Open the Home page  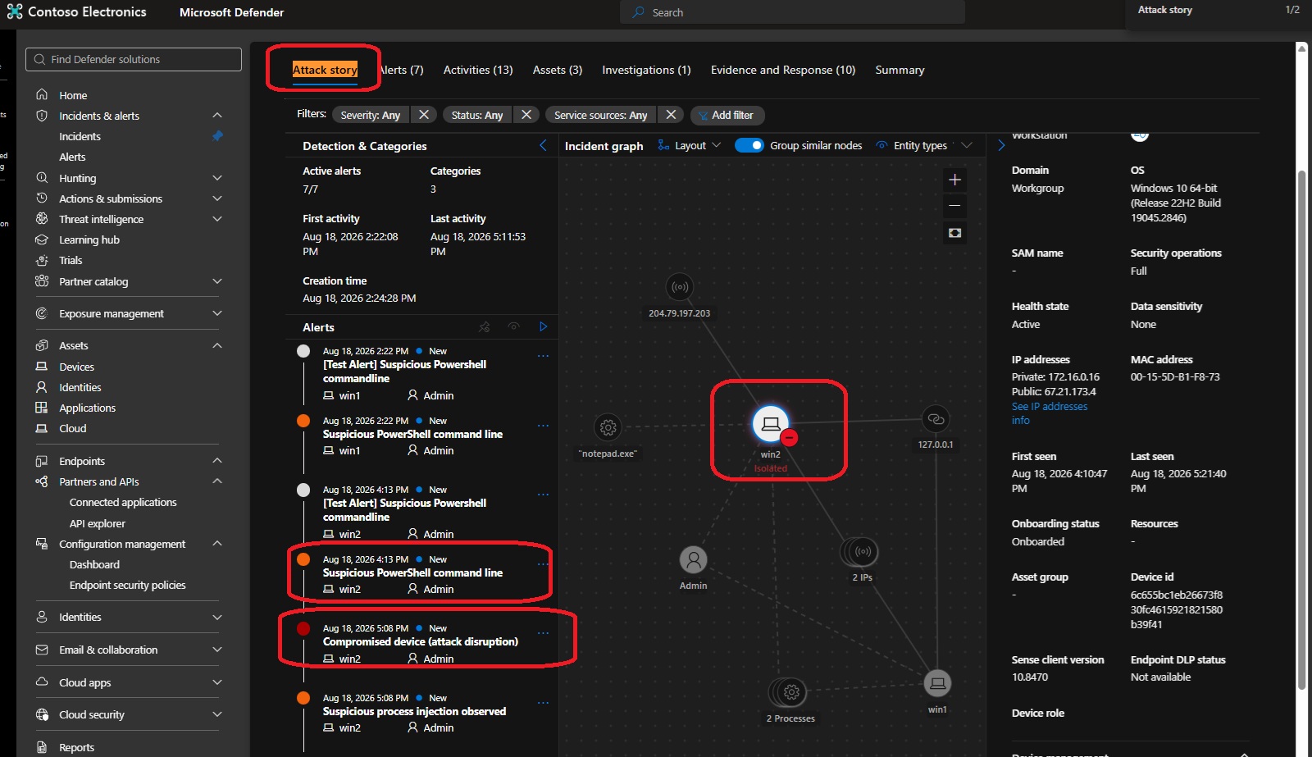pos(73,95)
